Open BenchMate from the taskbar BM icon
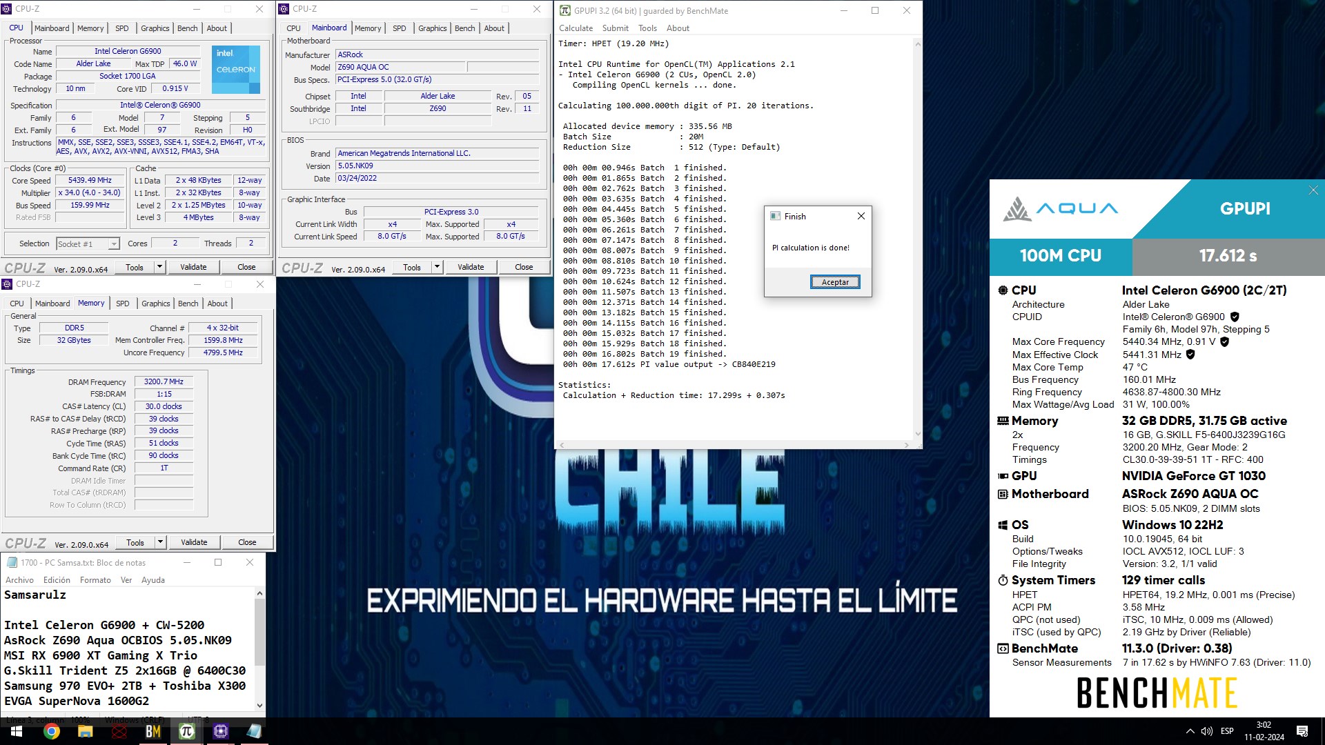Screen dimensions: 1325x745 tap(153, 731)
